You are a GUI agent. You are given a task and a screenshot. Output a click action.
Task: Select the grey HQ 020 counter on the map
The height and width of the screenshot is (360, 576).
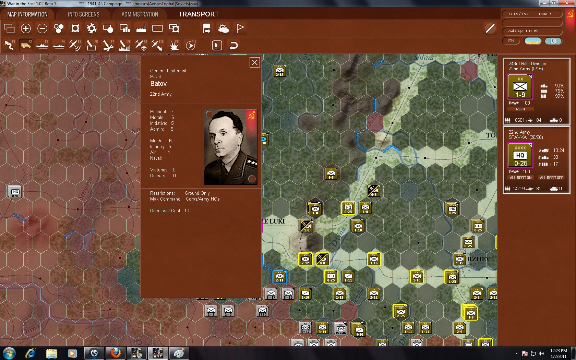(x=15, y=192)
